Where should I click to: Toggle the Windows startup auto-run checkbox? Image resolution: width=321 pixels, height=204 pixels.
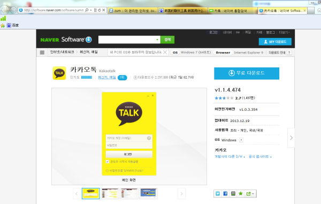[x=108, y=162]
